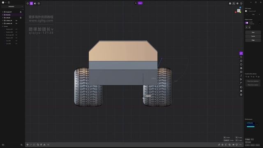Viewport: 263px width, 148px height.
Task: Select the highlighted blockin group row
Action: [12, 15]
